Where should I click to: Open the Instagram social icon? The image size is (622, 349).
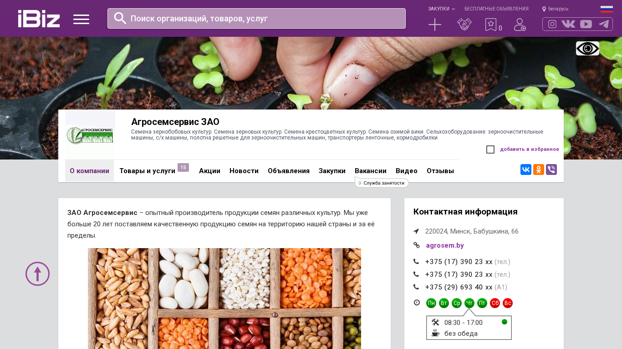coord(552,24)
